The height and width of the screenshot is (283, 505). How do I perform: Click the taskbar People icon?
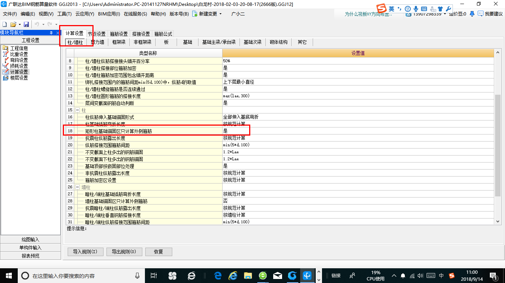click(352, 275)
